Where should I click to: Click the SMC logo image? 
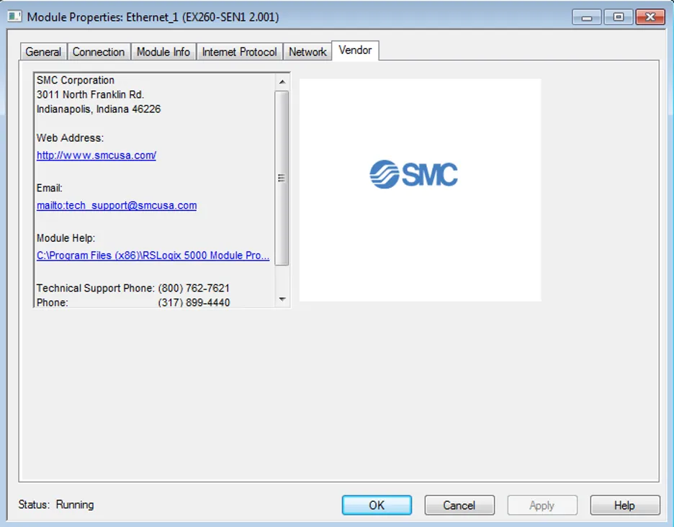[x=414, y=174]
